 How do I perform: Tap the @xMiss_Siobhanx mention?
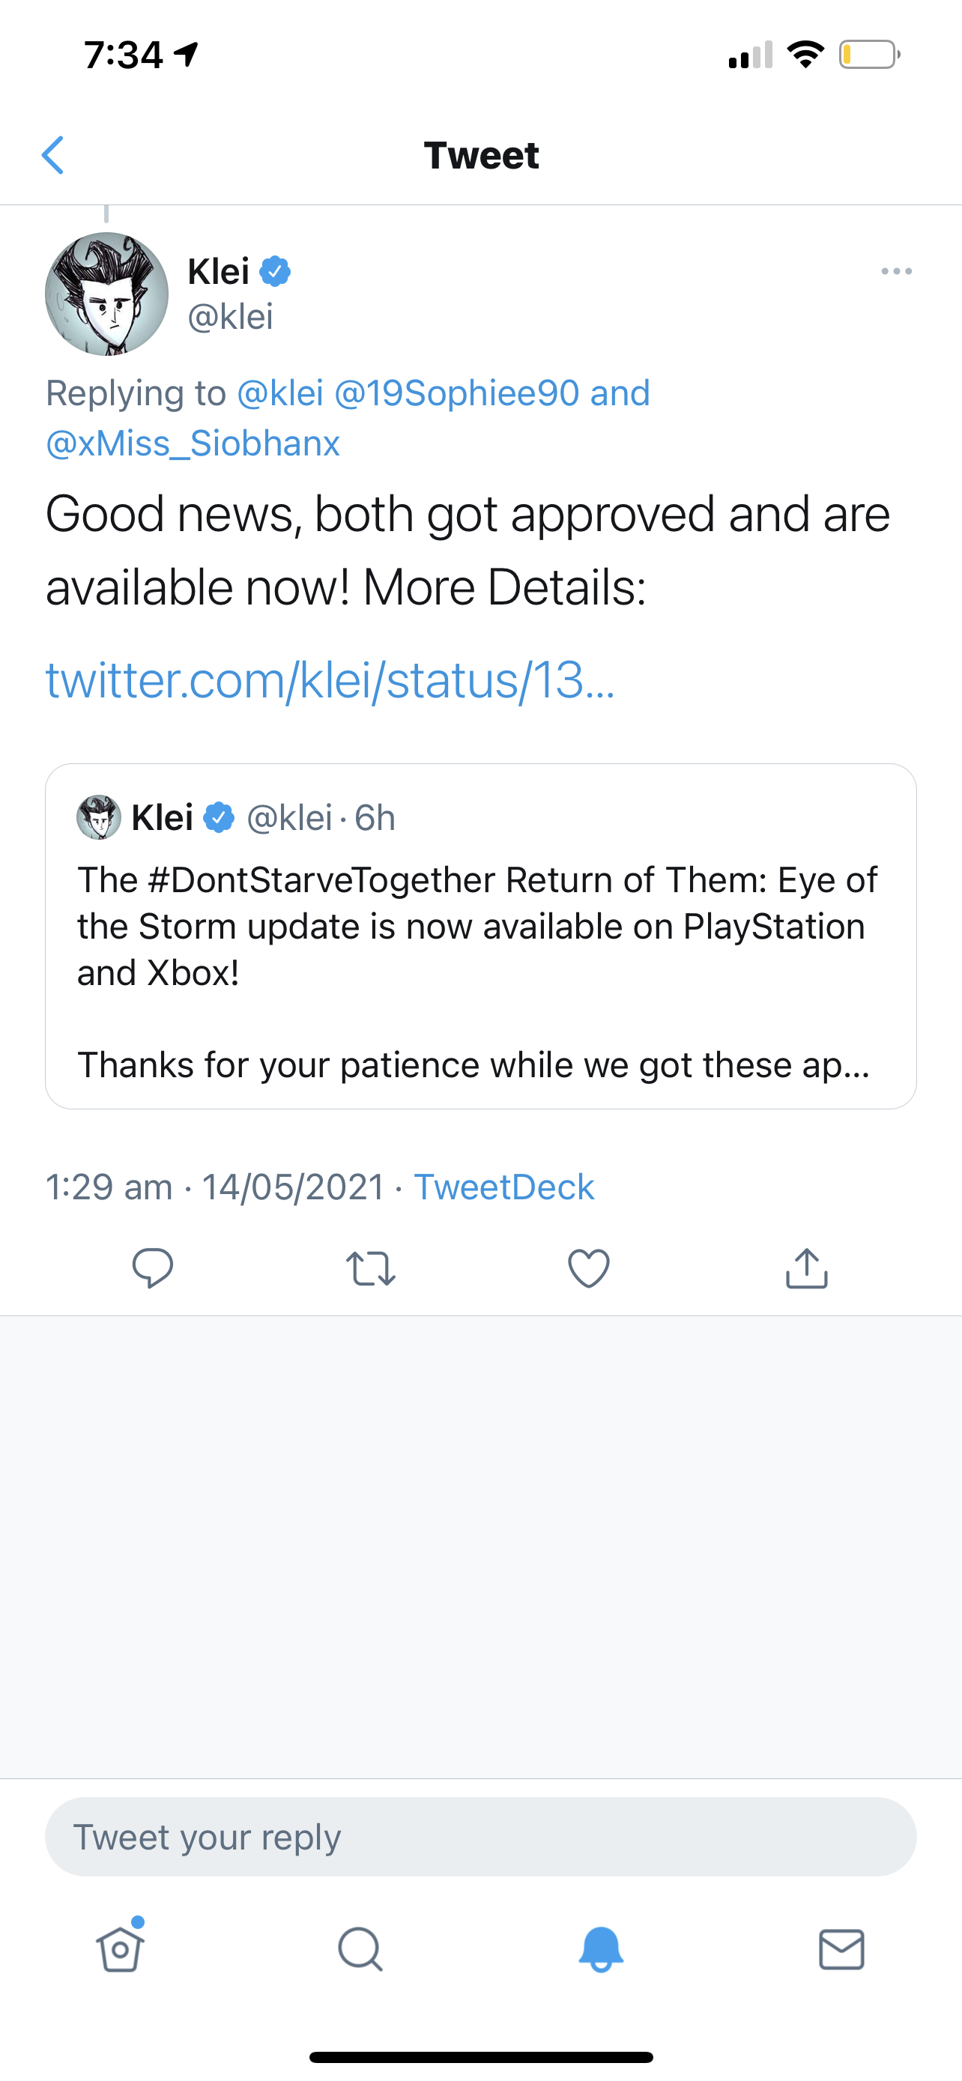click(x=193, y=443)
